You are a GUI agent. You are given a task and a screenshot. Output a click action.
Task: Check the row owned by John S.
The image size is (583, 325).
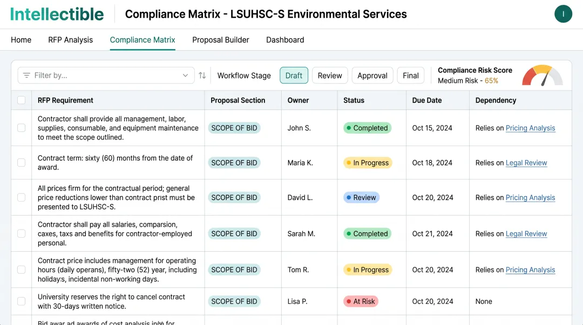(x=22, y=128)
